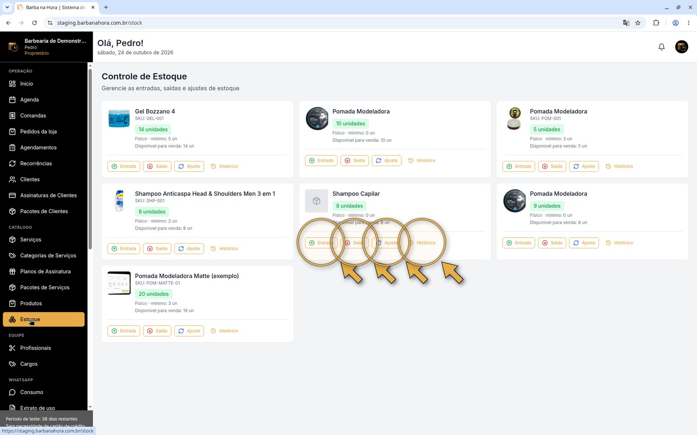Click Saída for Pomada Modeladora POM-001
The image size is (697, 435).
pyautogui.click(x=552, y=166)
